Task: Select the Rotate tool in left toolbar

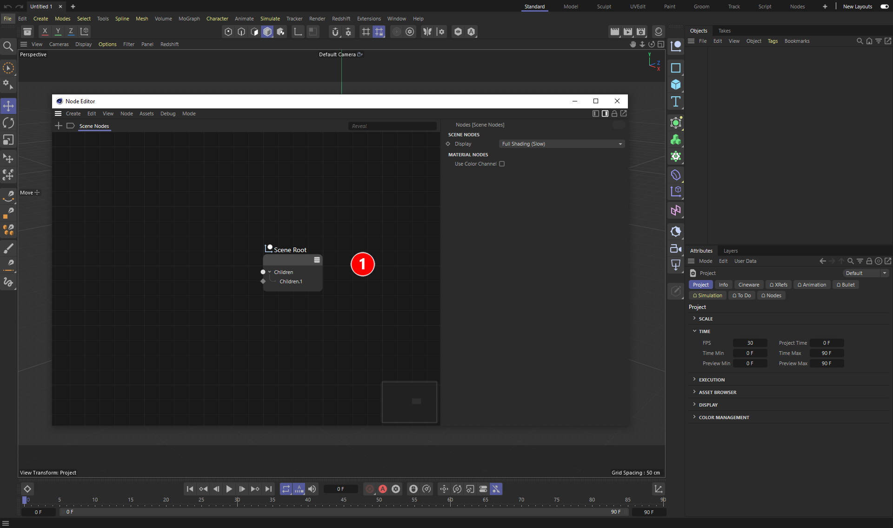Action: pyautogui.click(x=8, y=123)
